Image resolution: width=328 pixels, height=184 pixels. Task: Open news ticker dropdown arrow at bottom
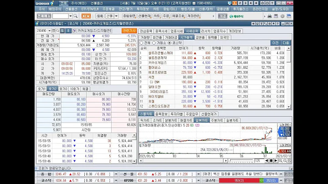coord(281,174)
